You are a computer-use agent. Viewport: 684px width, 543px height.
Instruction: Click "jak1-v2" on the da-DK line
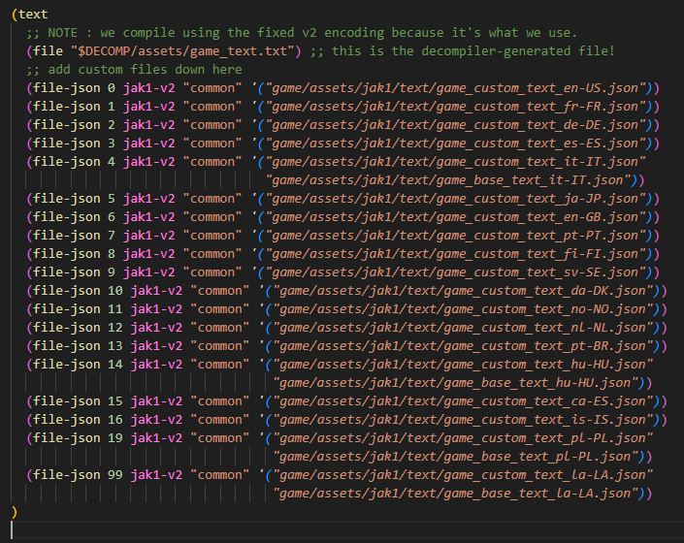pos(159,291)
